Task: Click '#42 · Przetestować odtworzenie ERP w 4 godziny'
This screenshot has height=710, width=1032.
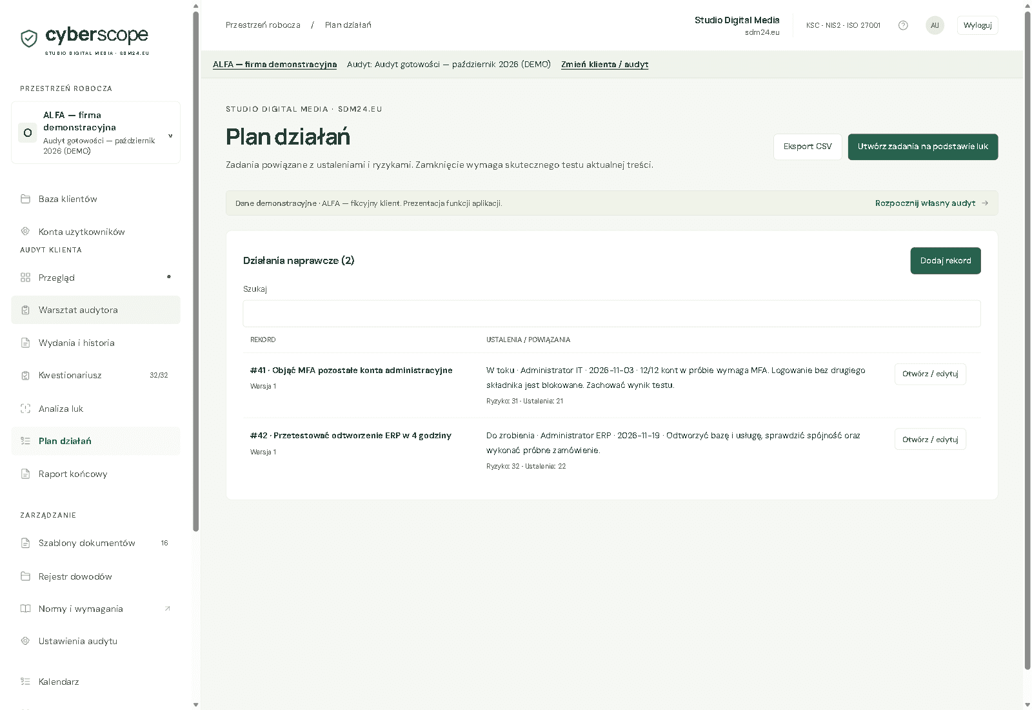Action: [x=351, y=436]
